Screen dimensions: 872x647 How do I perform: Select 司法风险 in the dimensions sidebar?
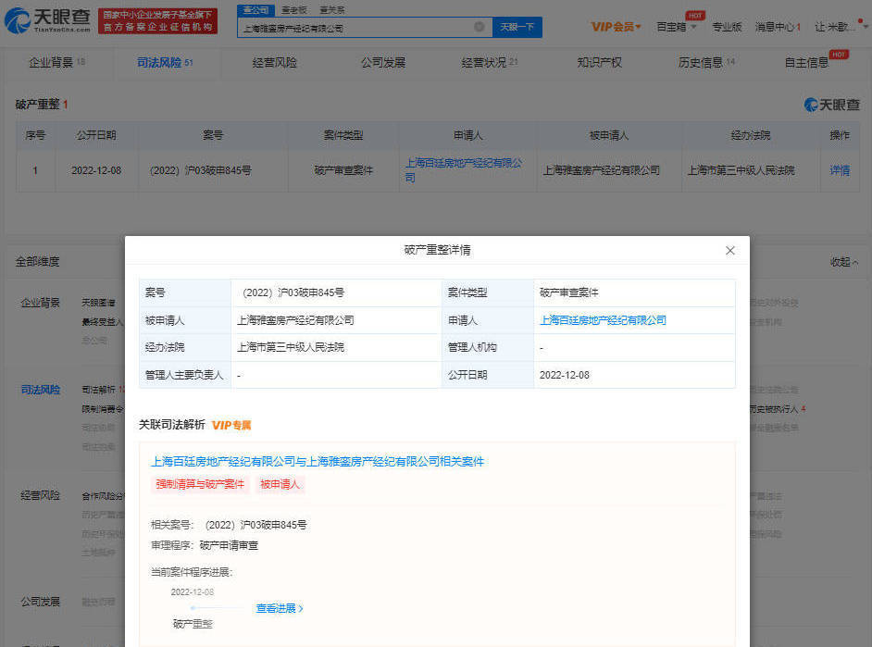coord(40,390)
